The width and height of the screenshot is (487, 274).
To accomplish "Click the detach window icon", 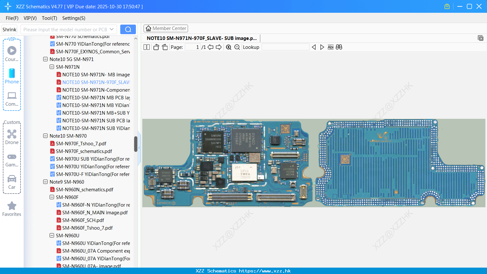I will click(481, 38).
